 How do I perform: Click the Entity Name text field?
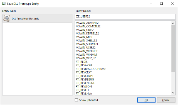click(x=125, y=17)
